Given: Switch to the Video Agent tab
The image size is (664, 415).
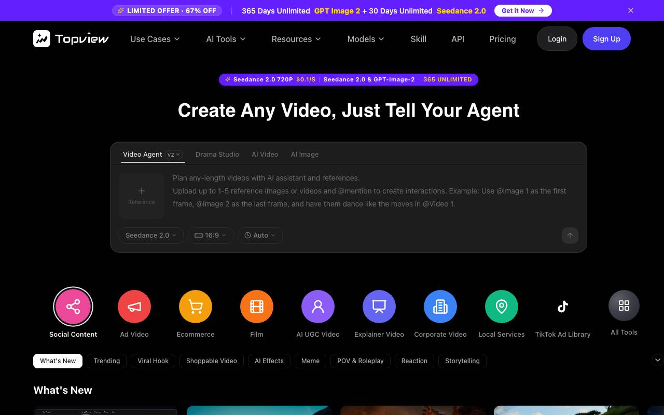Looking at the screenshot, I should pos(143,155).
